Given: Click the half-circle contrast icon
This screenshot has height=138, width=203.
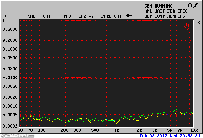Looking at the screenshot, I should pos(199,22).
